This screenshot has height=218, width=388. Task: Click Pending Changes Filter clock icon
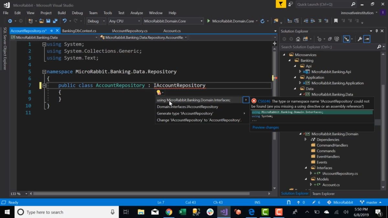319,39
